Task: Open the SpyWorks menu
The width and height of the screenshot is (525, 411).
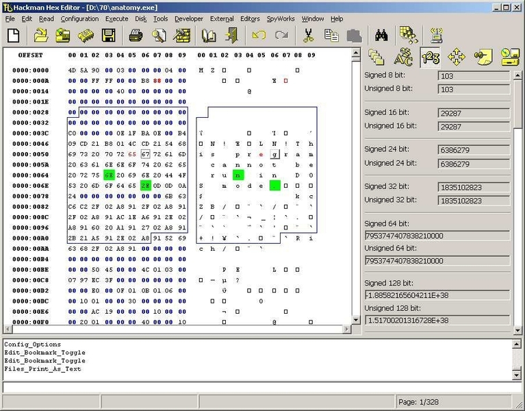Action: point(281,18)
